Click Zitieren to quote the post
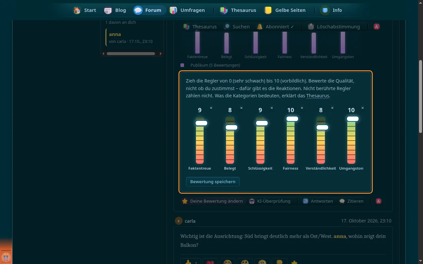Screen dimensions: 423x264 pyautogui.click(x=351, y=201)
